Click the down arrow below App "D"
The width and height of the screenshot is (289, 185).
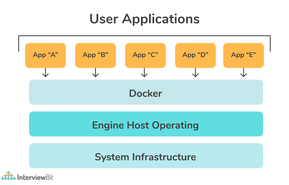click(195, 73)
